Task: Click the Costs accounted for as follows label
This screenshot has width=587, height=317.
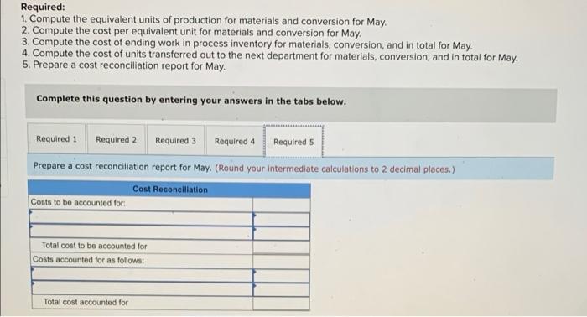Action: click(x=88, y=260)
